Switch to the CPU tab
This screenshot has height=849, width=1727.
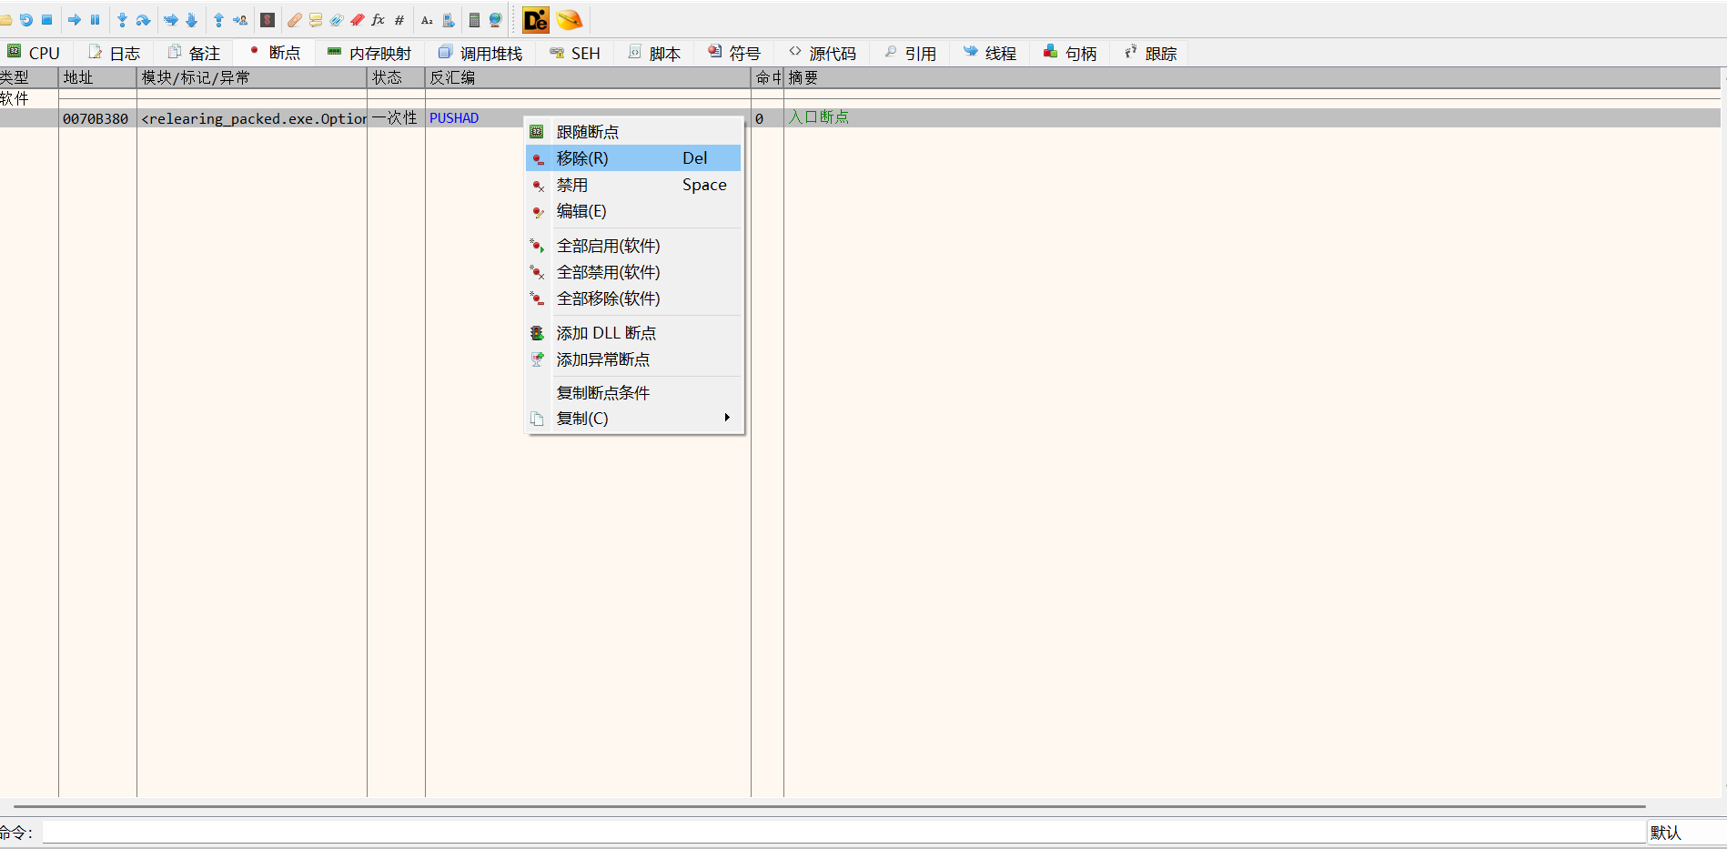click(x=35, y=53)
